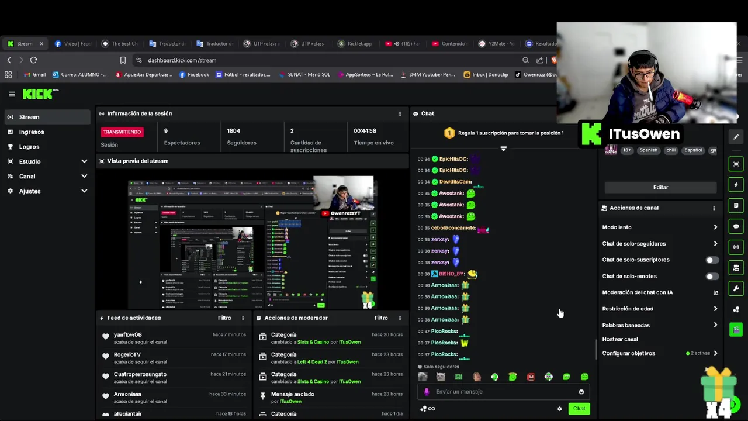Viewport: 748px width, 421px height.
Task: Open moderator actions three-dot menu
Action: click(x=400, y=318)
